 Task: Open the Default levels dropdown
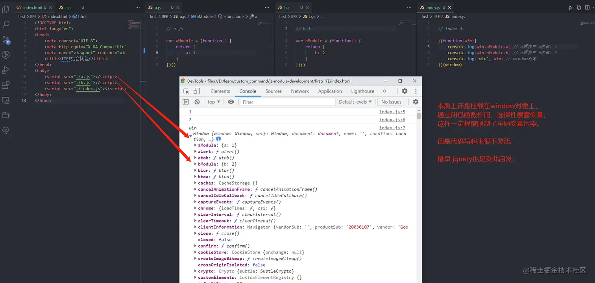click(355, 102)
